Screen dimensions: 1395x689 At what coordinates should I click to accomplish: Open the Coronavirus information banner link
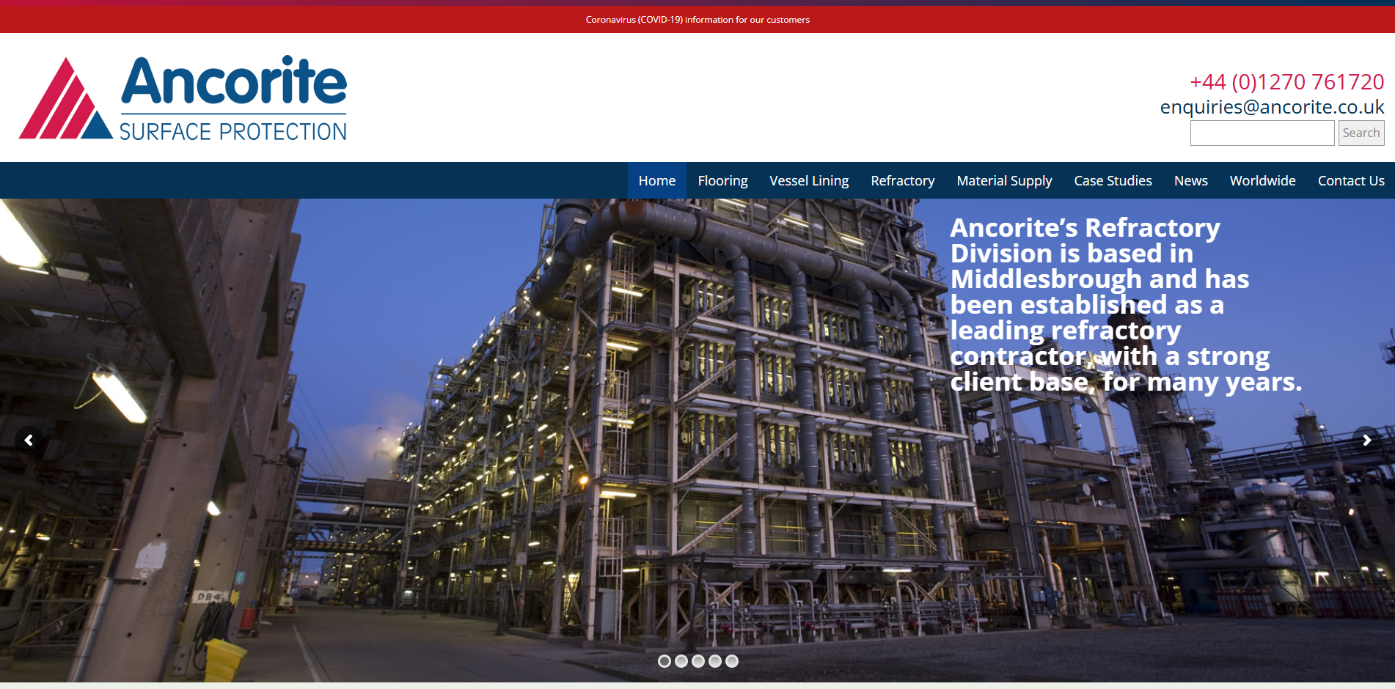coord(697,20)
